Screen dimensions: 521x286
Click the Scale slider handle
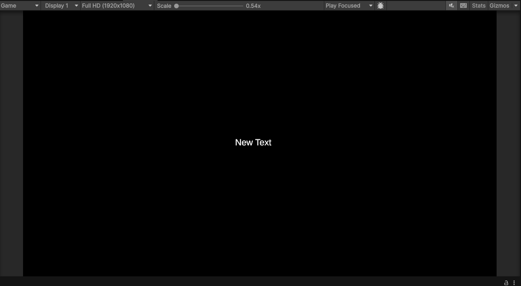point(176,6)
